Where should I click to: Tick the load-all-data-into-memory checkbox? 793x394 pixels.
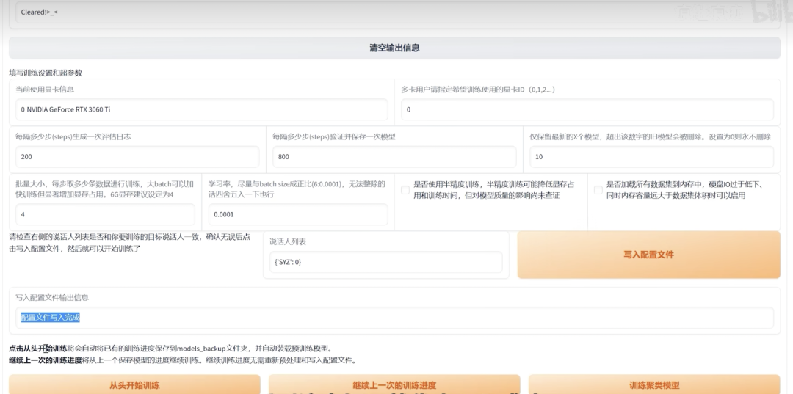[598, 190]
